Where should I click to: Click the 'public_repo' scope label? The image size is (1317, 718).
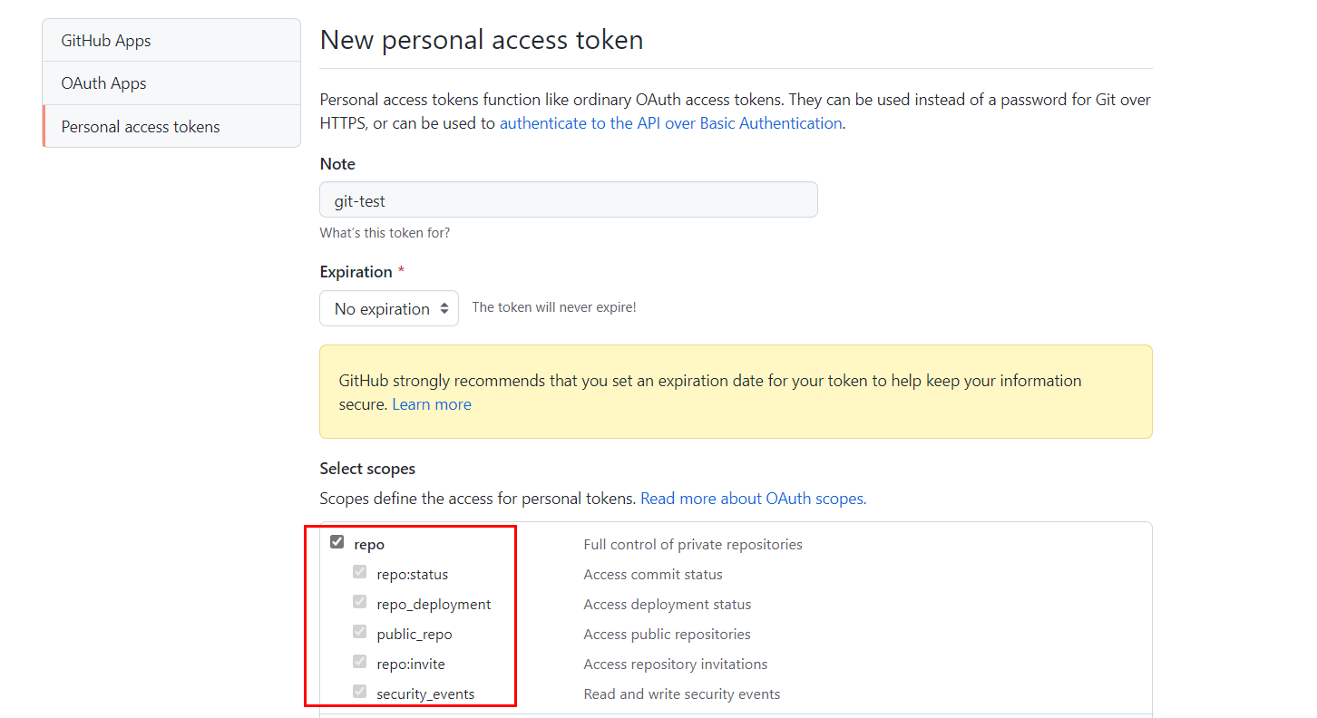[x=415, y=635]
